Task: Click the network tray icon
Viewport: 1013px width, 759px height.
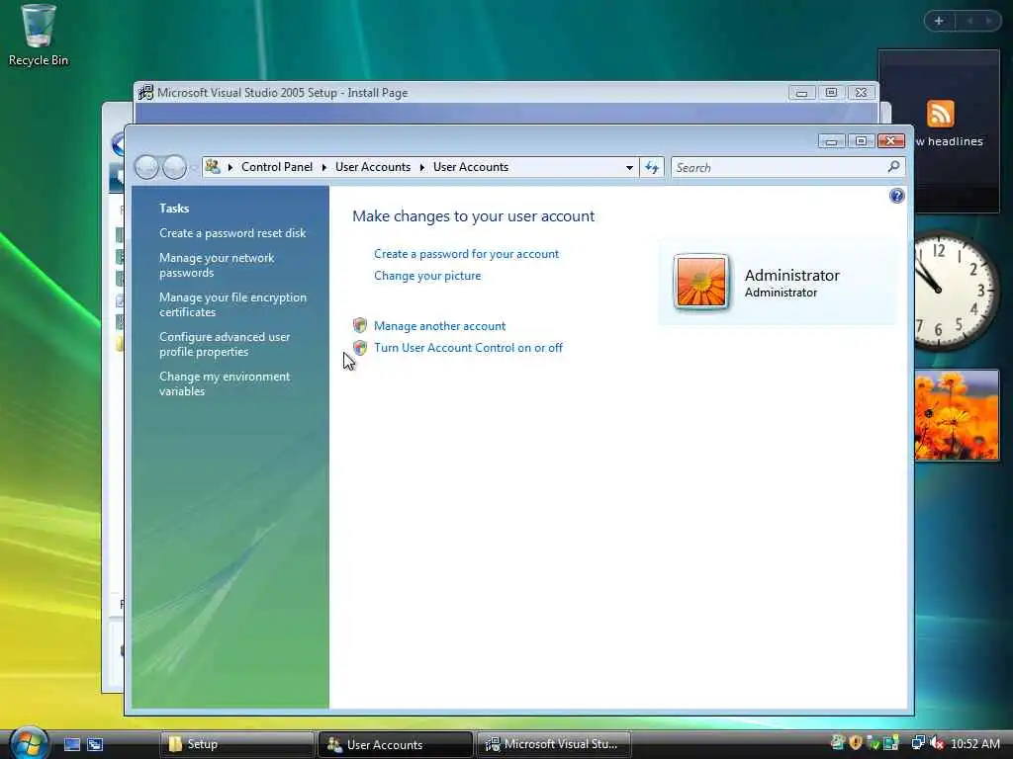Action: 918,743
